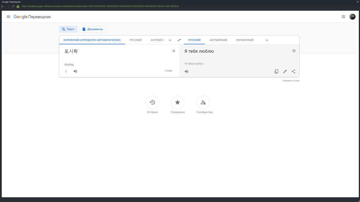Image resolution: width=360 pixels, height=202 pixels.
Task: Save translation with the star icon
Action: tap(294, 51)
